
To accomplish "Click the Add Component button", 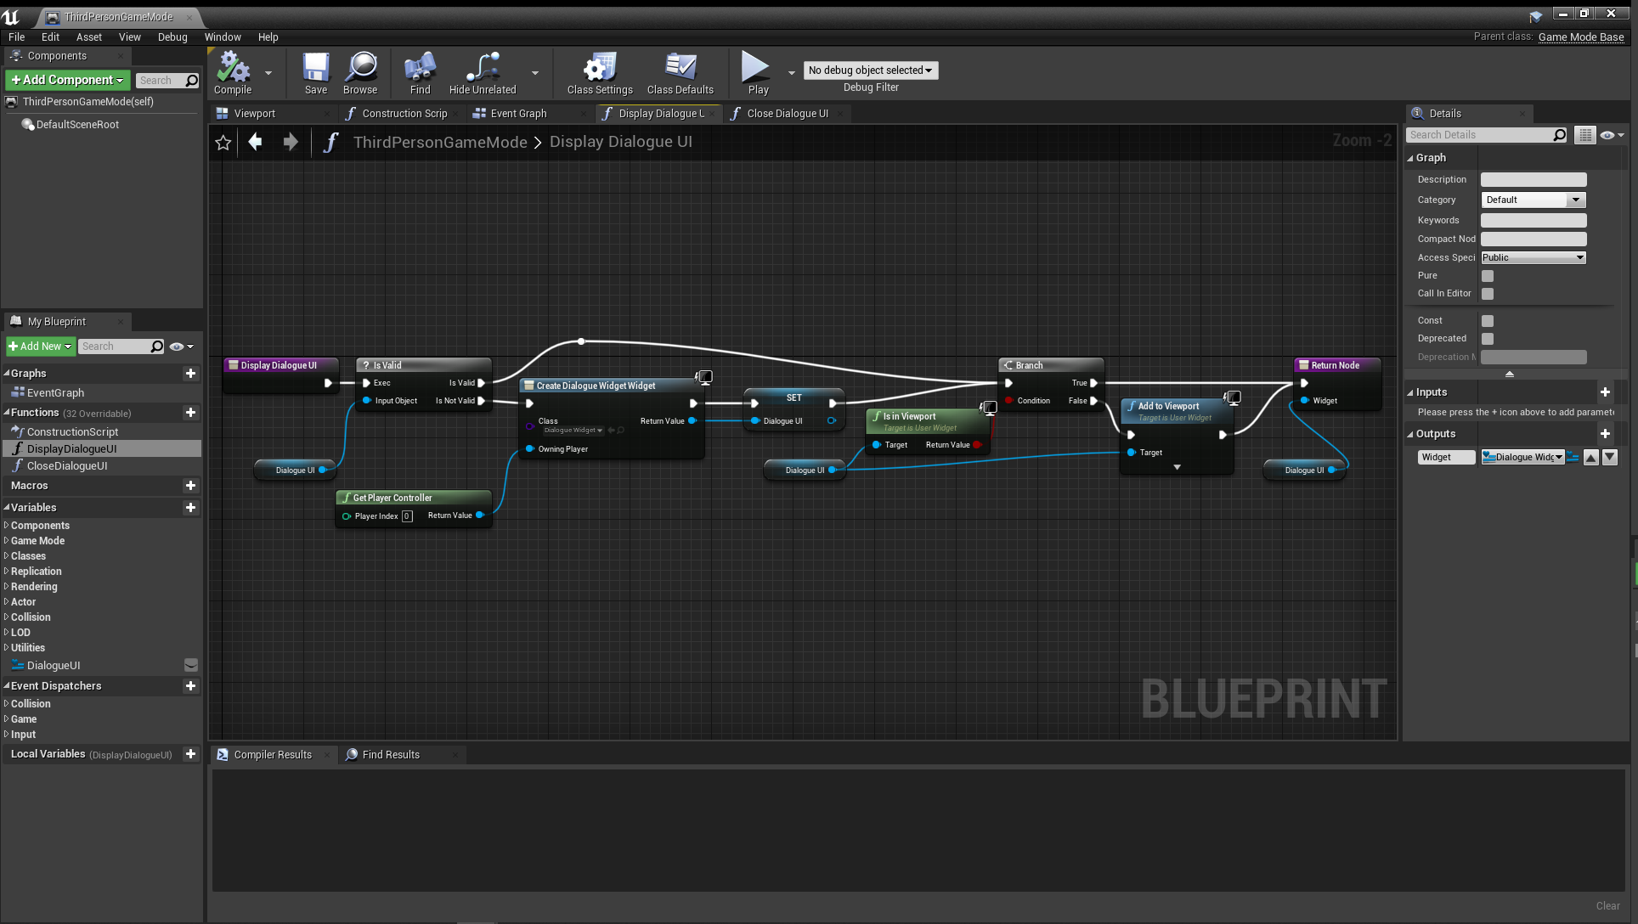I will coord(67,80).
